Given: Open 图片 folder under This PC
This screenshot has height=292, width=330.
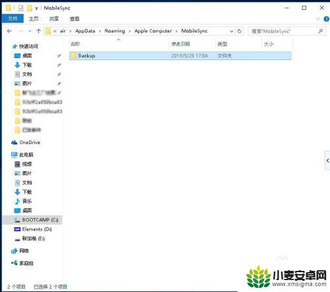Looking at the screenshot, I should [x=27, y=173].
